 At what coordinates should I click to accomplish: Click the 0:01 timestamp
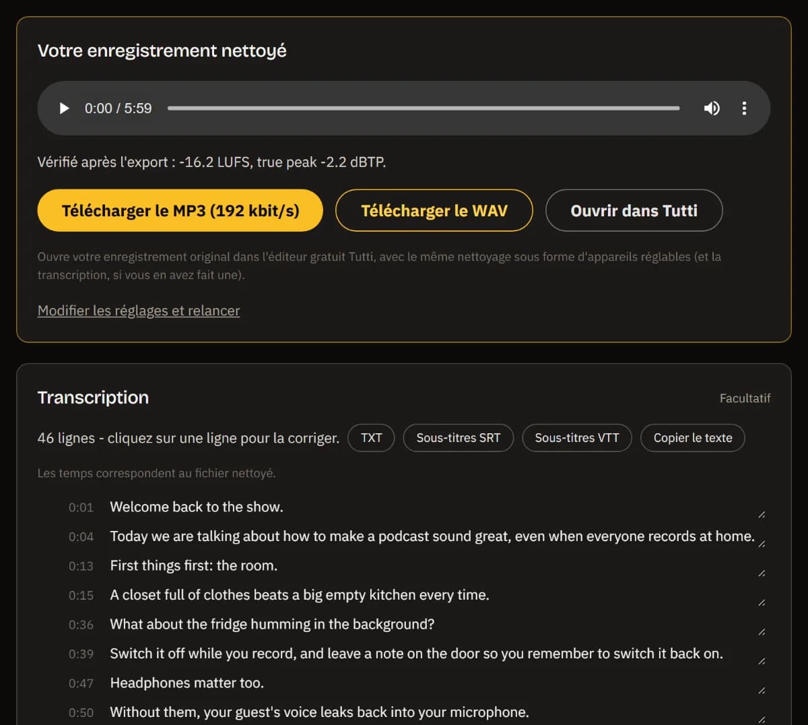click(81, 507)
